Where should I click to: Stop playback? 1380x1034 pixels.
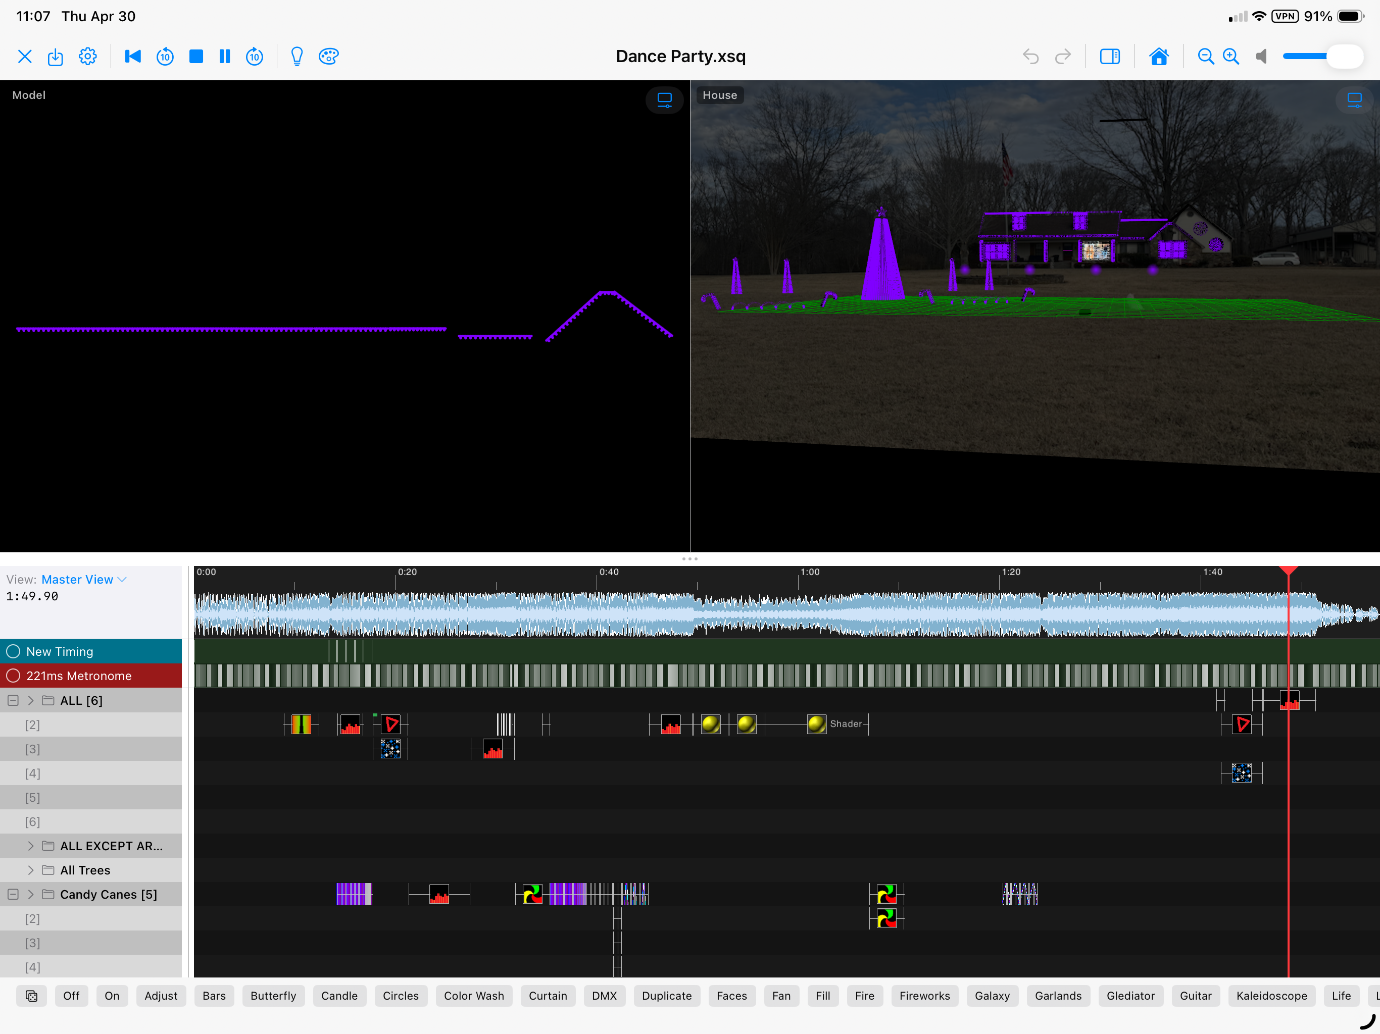[x=196, y=57]
